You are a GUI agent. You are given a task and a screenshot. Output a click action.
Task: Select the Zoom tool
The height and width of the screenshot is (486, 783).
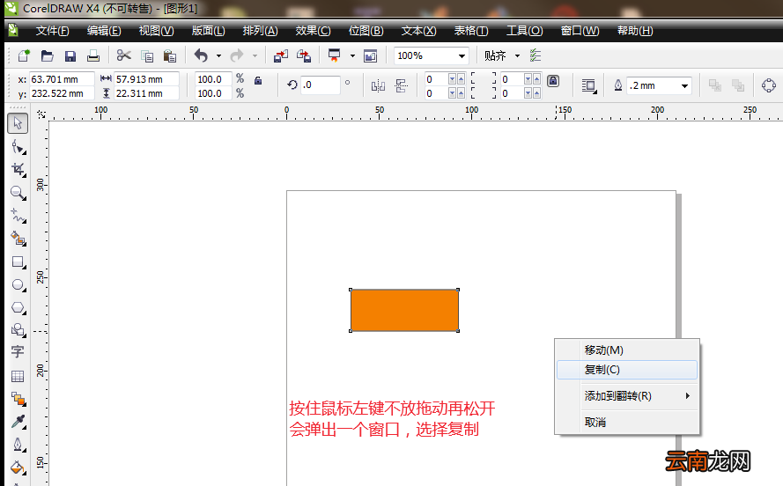pyautogui.click(x=18, y=193)
